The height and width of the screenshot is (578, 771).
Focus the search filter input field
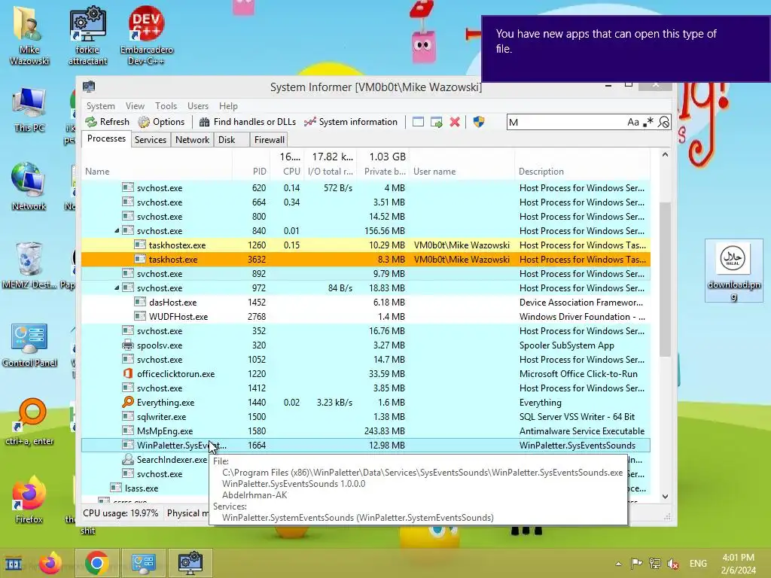[x=565, y=123]
